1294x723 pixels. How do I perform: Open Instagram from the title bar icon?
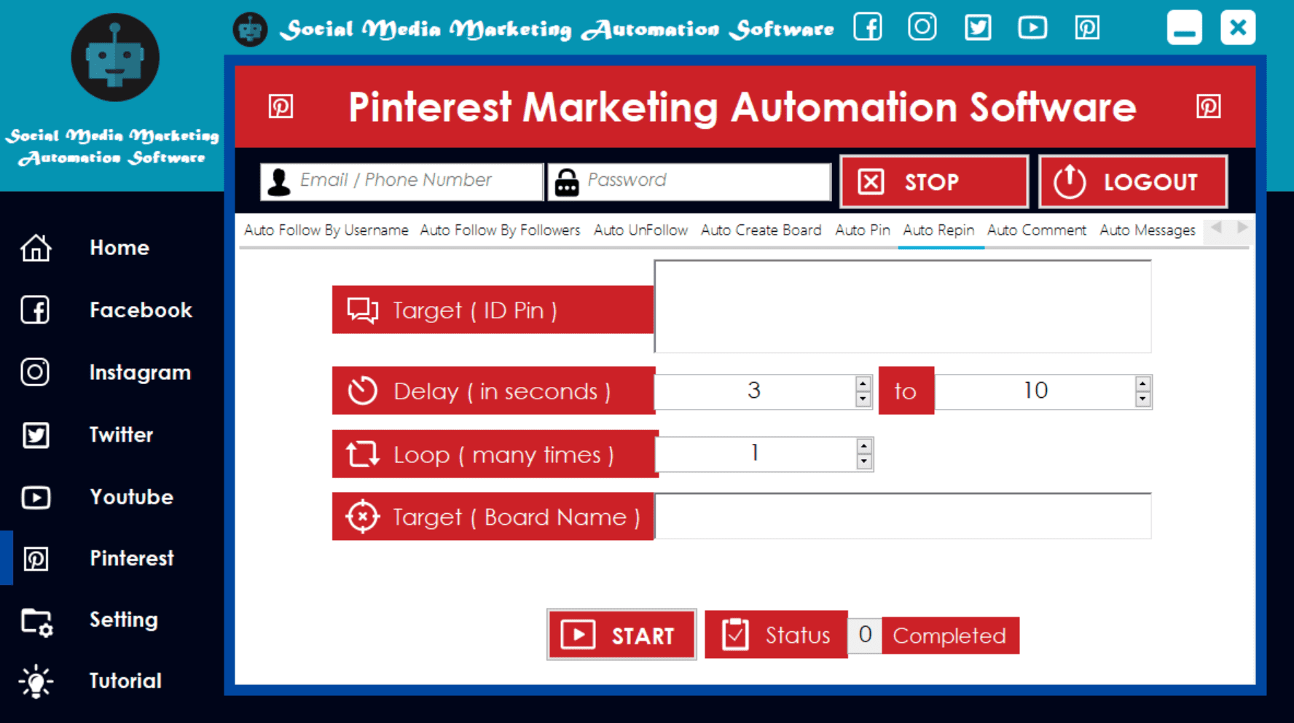point(922,28)
